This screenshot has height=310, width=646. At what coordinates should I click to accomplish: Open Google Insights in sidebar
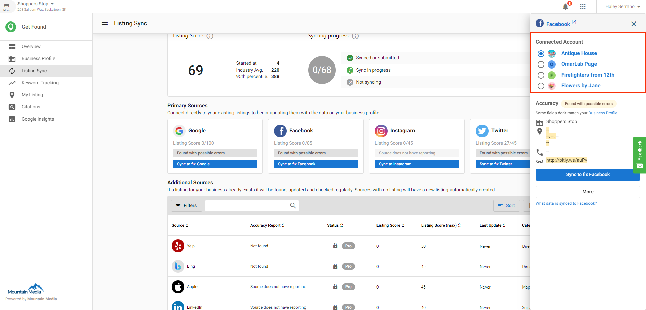(46, 119)
